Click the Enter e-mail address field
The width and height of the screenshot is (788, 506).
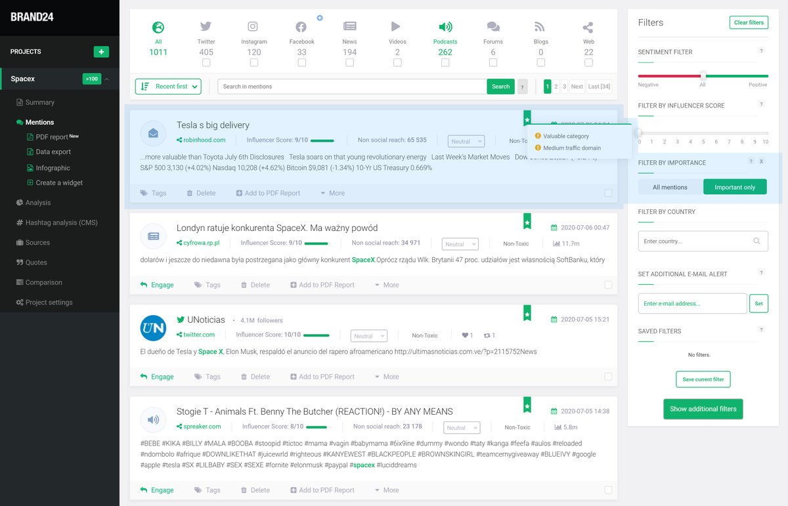click(x=693, y=303)
